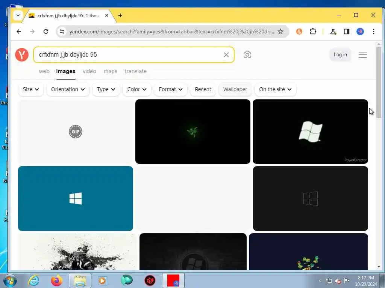Open the dark Windows orb thumbnail

[x=193, y=252]
